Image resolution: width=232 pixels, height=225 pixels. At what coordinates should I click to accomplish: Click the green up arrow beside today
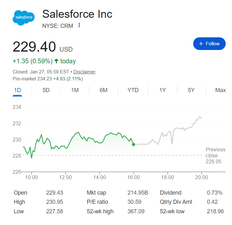pyautogui.click(x=57, y=61)
